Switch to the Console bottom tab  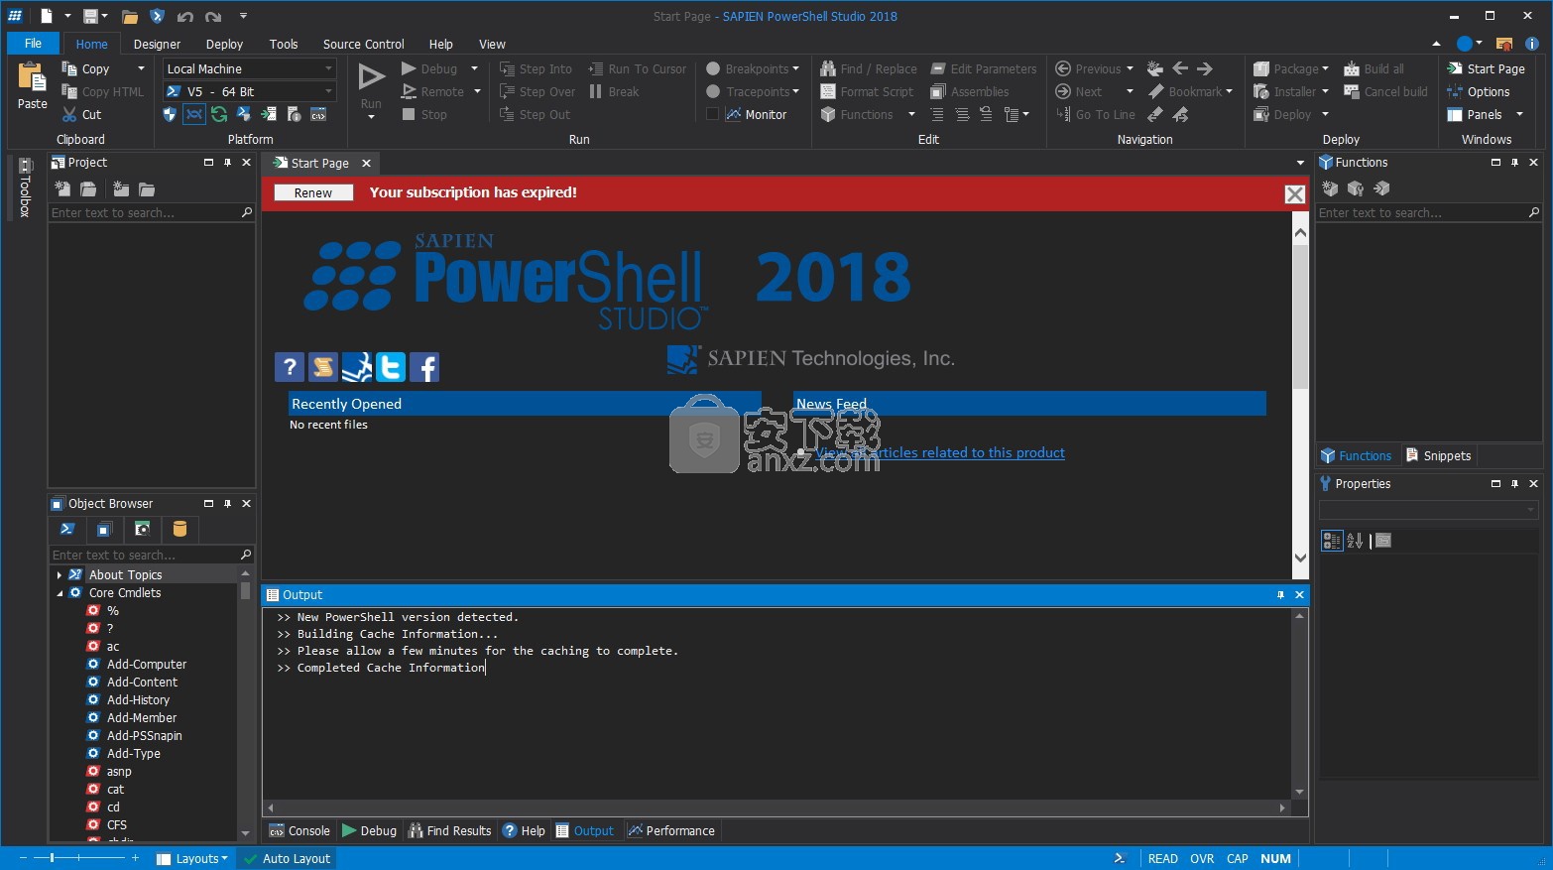[299, 831]
